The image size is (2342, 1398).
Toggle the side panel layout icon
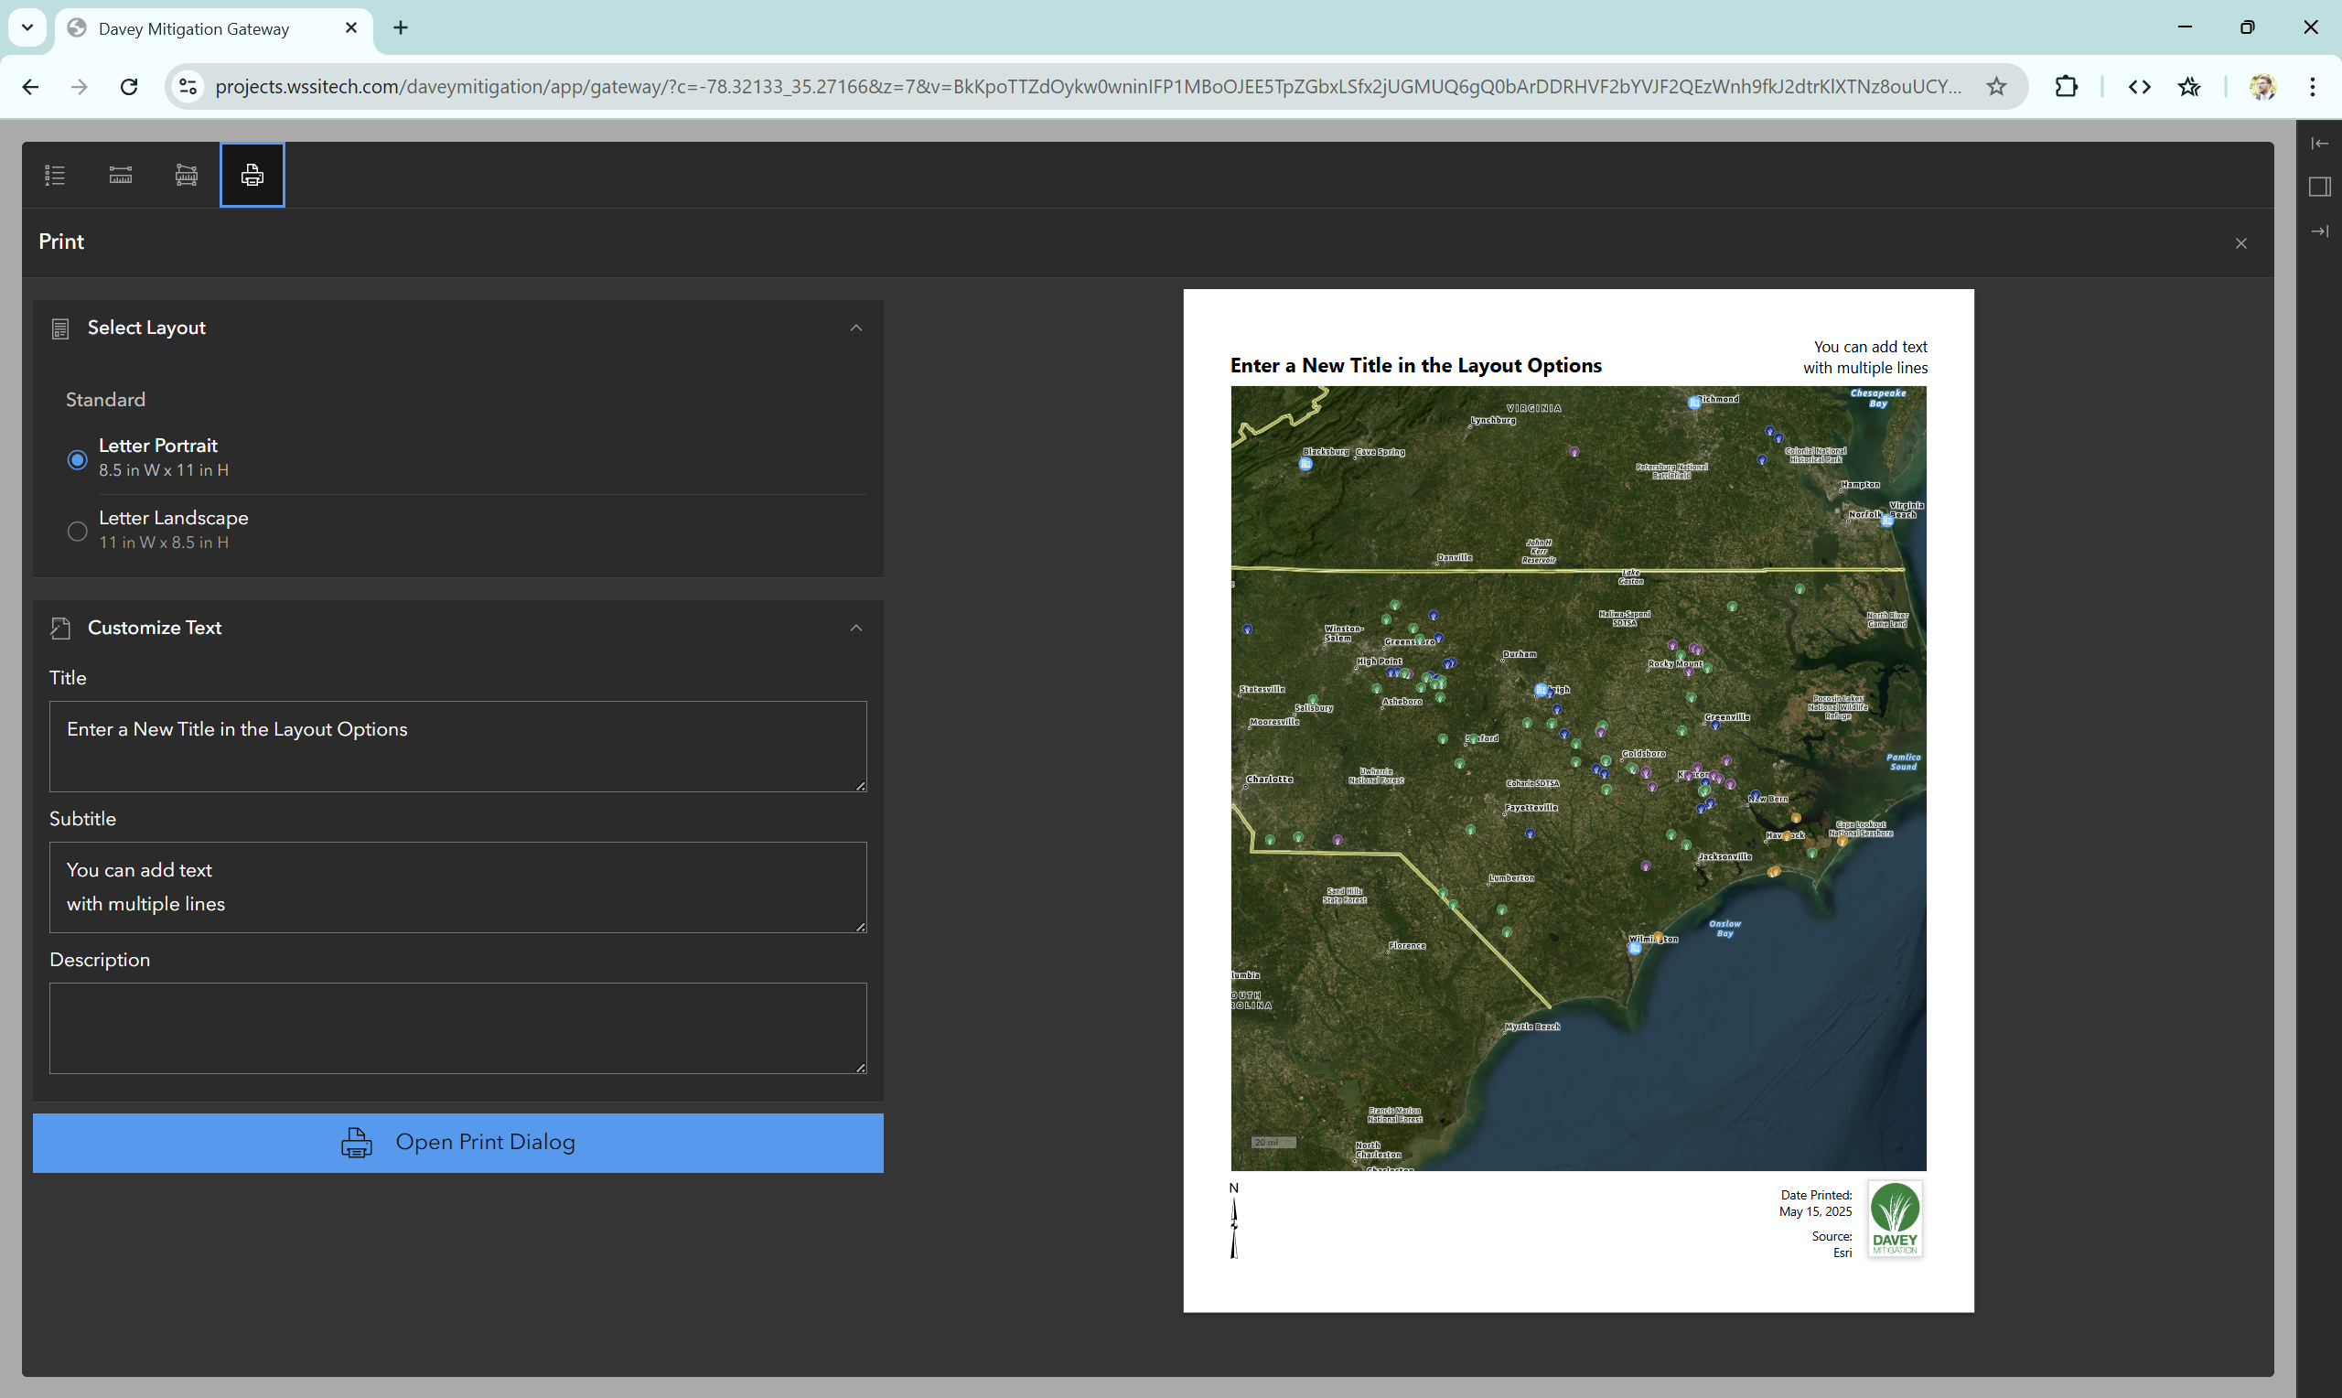[2319, 187]
